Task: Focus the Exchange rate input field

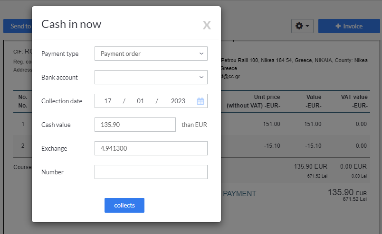Action: click(x=151, y=148)
